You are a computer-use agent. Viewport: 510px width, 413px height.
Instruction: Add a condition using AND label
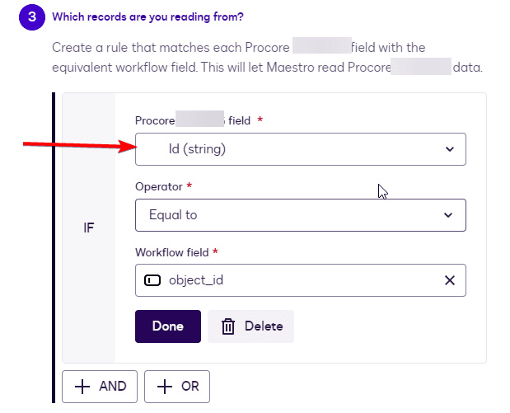pyautogui.click(x=112, y=387)
